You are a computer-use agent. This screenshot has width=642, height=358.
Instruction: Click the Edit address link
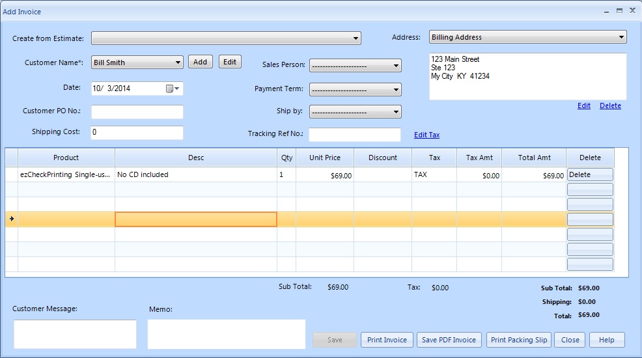[583, 105]
